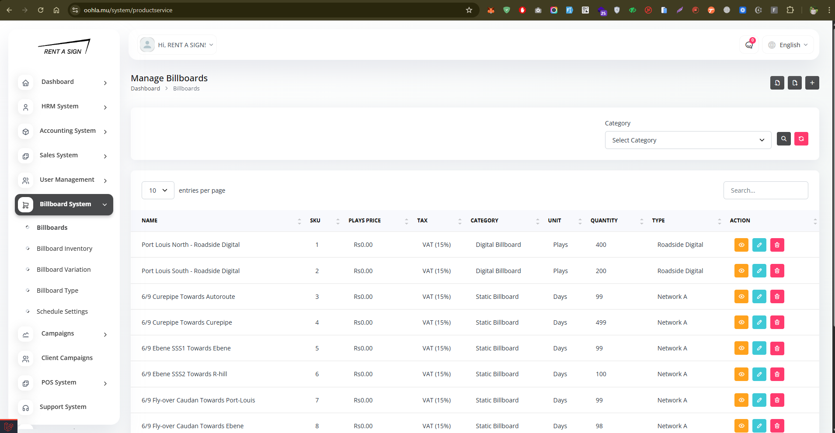Viewport: 835px width, 433px height.
Task: Click the magnifier search icon beside Category
Action: click(x=783, y=139)
